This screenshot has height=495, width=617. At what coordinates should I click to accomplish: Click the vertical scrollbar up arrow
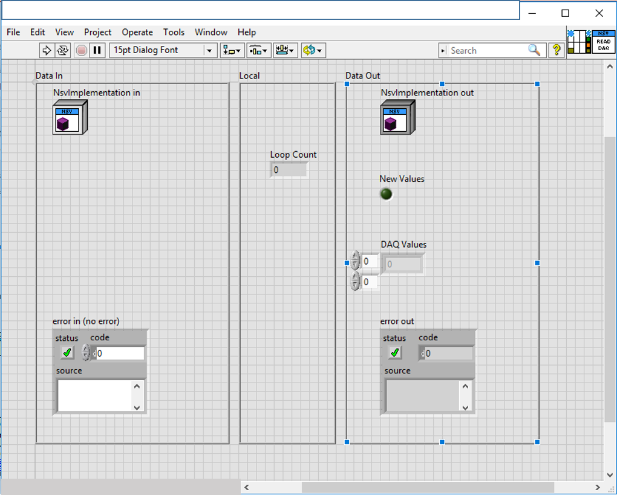(x=610, y=67)
